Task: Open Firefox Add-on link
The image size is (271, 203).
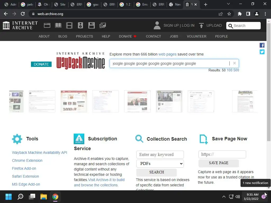Action: [24, 168]
